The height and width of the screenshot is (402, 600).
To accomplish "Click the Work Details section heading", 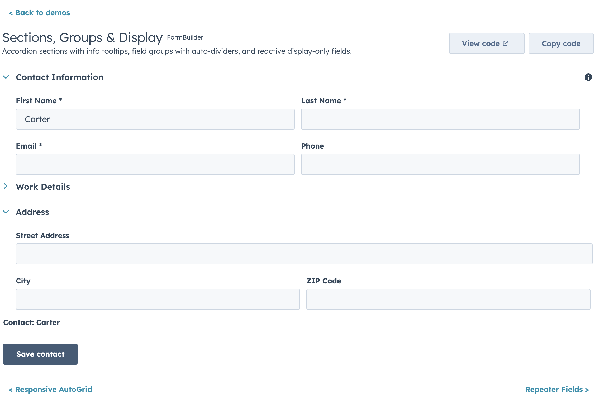I will 43,187.
